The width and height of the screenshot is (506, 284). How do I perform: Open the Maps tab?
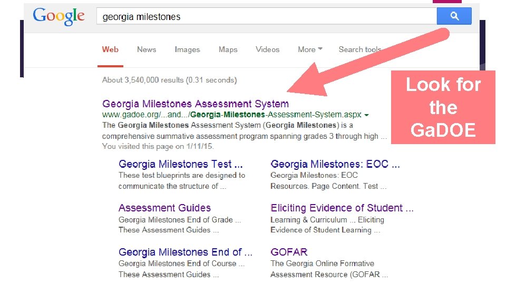coord(228,49)
